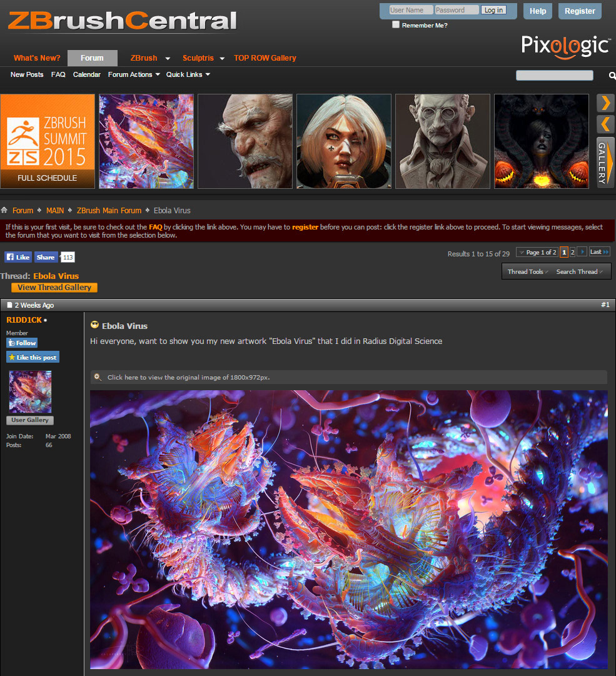Click the search magnifier icon
The width and height of the screenshot is (616, 676).
[x=612, y=76]
